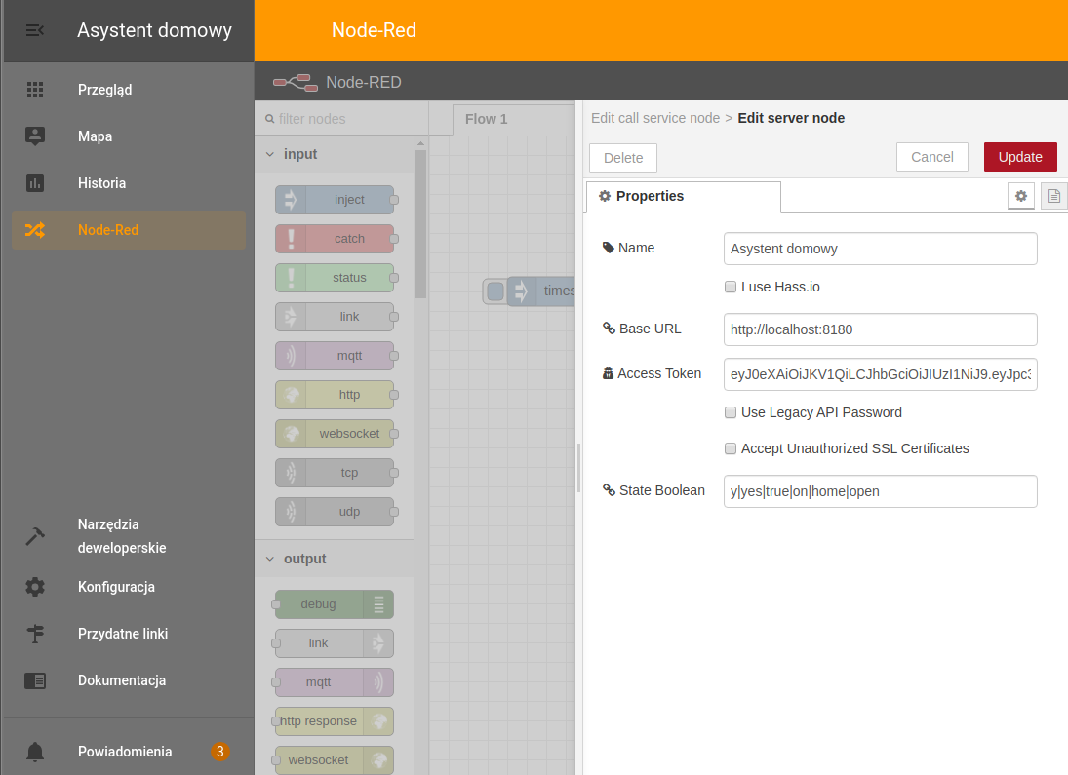Image resolution: width=1068 pixels, height=775 pixels.
Task: Select the input link node
Action: 335,317
